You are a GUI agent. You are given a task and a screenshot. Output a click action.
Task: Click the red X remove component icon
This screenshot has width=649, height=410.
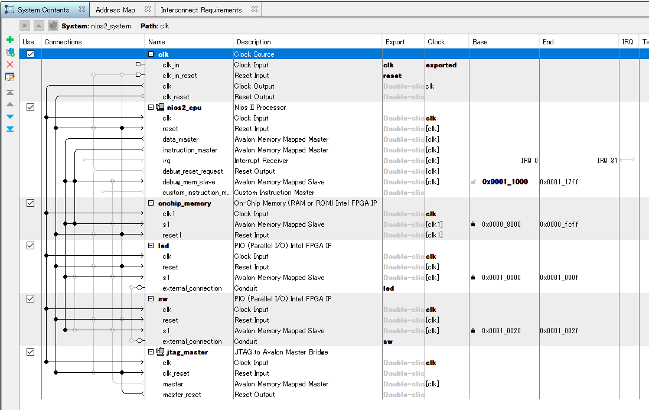coord(10,64)
